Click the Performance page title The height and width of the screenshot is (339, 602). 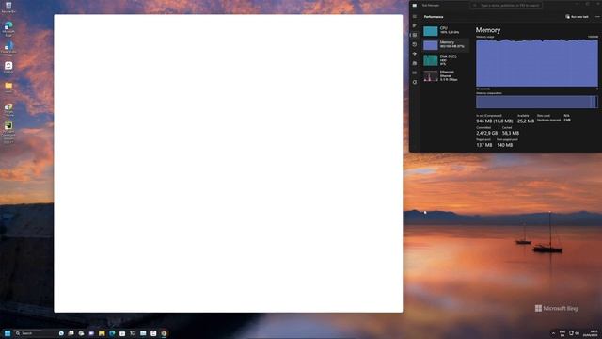coord(434,17)
